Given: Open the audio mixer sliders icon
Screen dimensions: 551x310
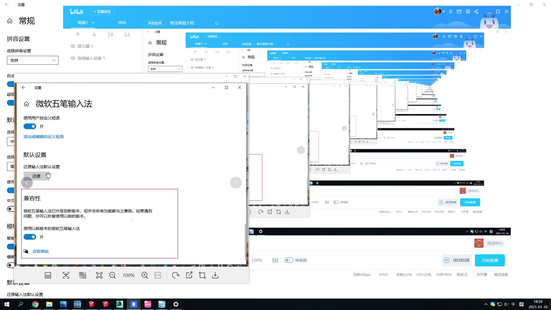Looking at the screenshot, I should point(275,260).
